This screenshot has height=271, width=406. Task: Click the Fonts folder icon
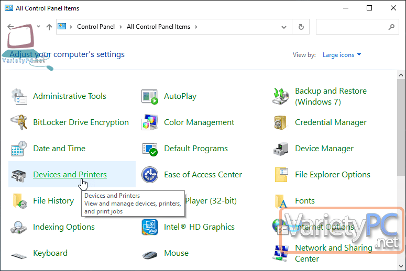tap(281, 201)
